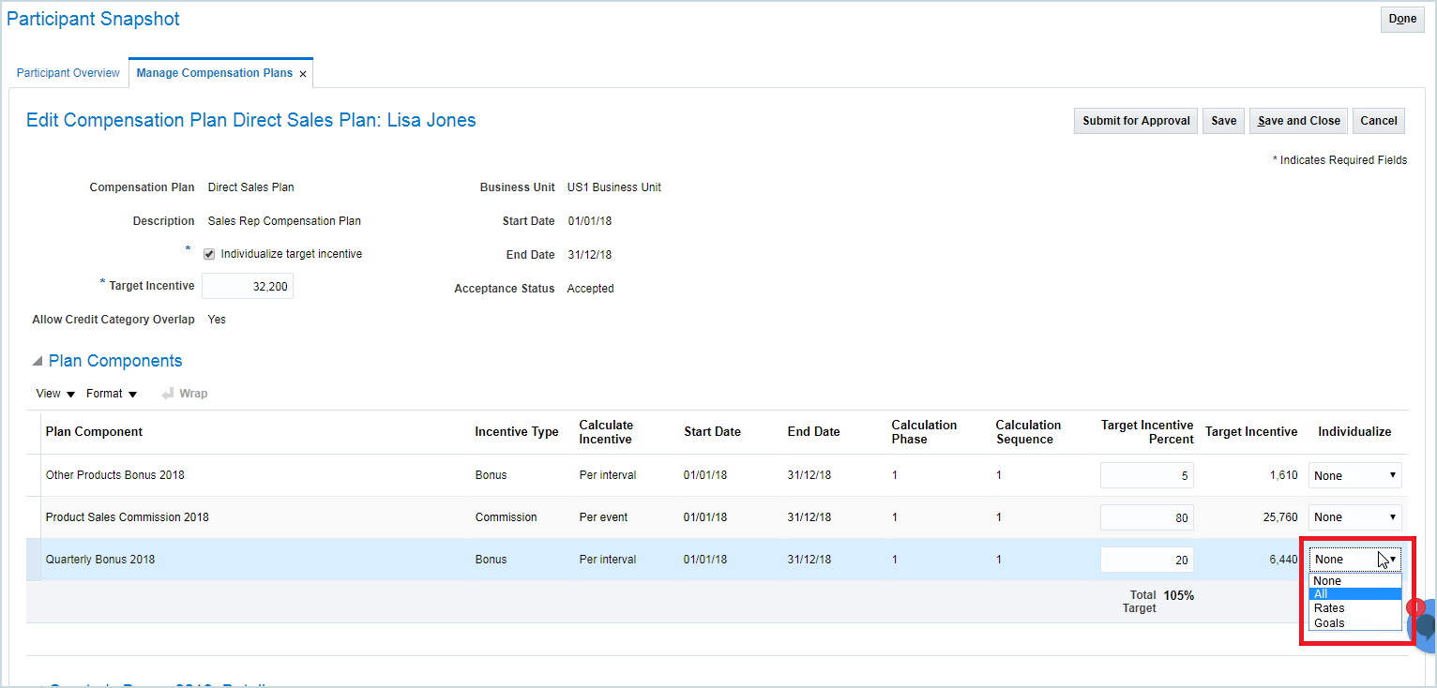Open Individualize dropdown for Other Products Bonus
The width and height of the screenshot is (1437, 688).
(1354, 475)
